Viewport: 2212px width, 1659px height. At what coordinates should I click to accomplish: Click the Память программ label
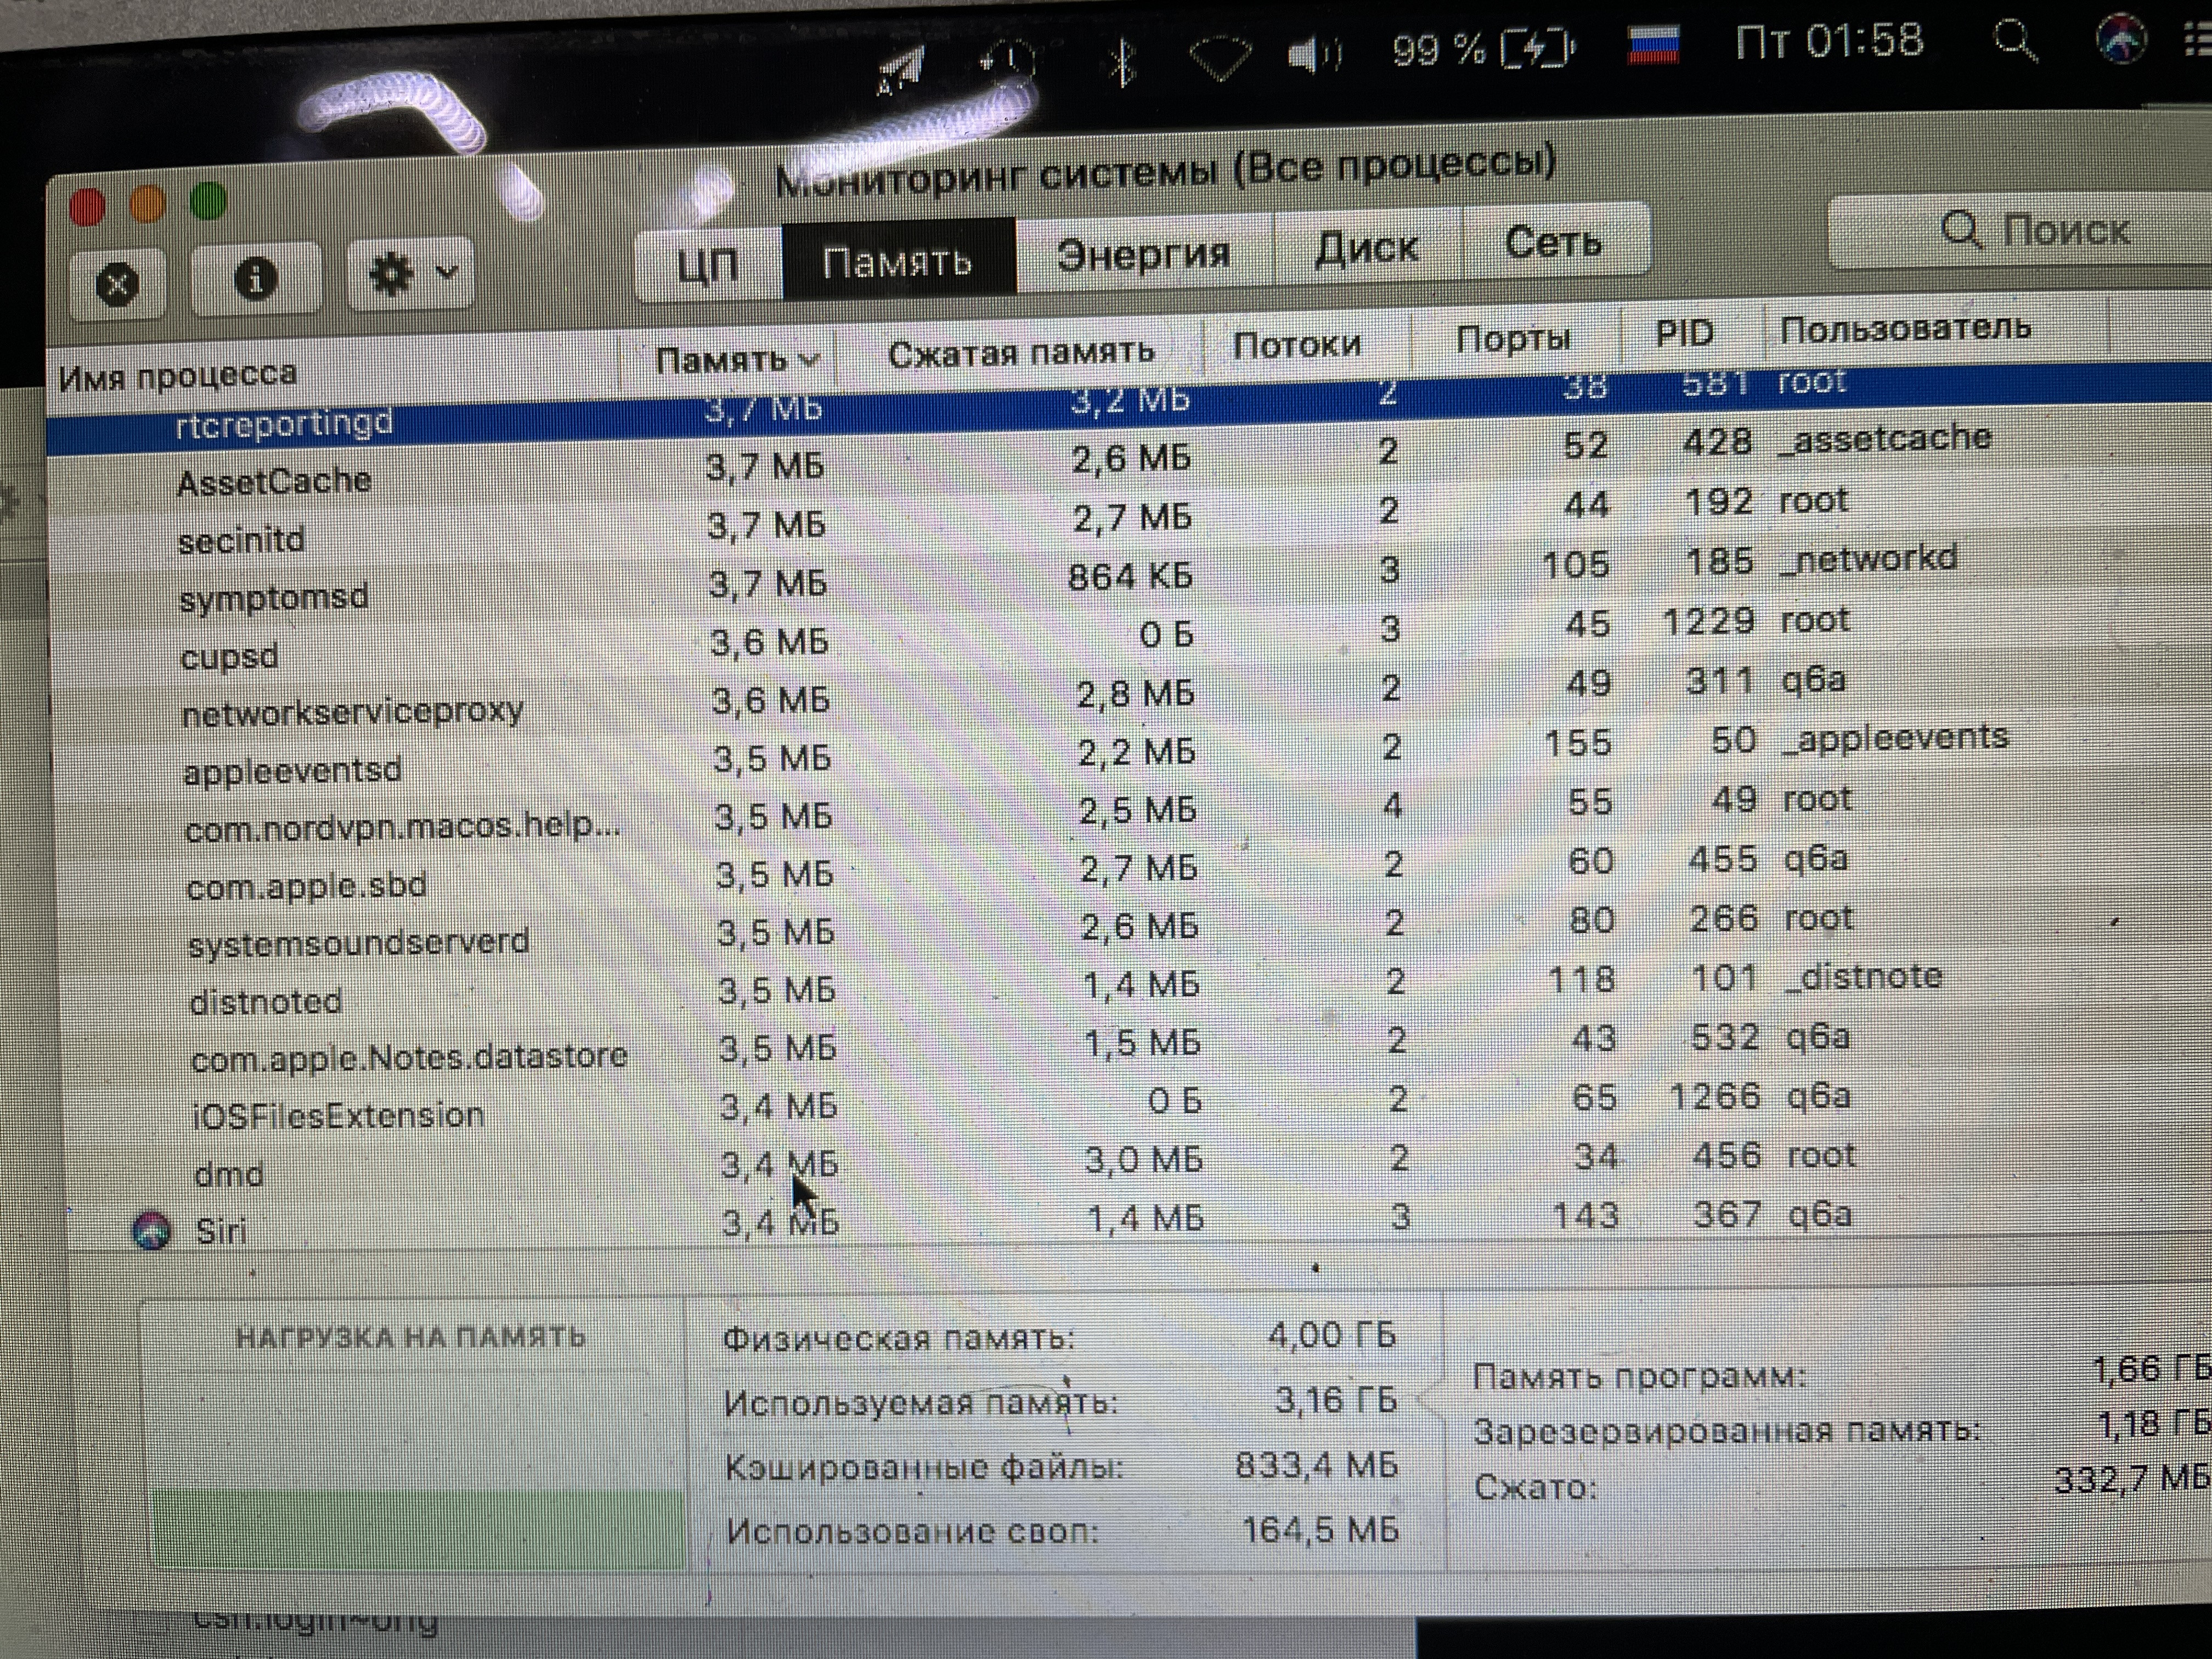[x=1640, y=1377]
